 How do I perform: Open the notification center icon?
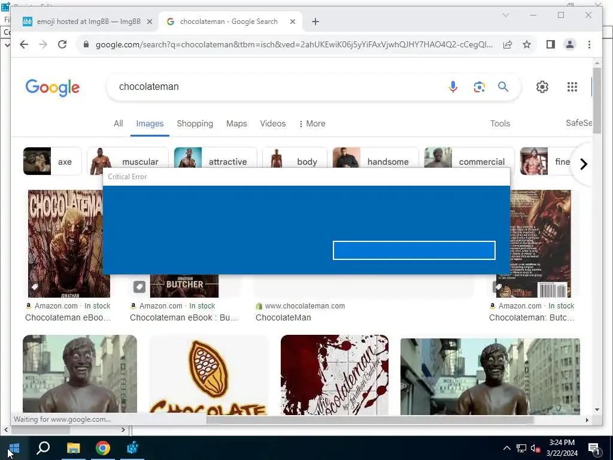pos(594,448)
